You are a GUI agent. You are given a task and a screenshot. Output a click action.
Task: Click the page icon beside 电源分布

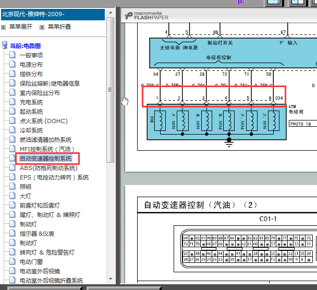(x=13, y=64)
